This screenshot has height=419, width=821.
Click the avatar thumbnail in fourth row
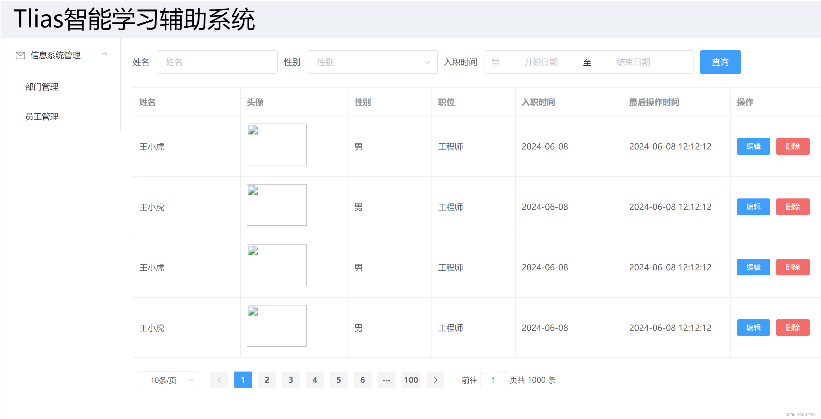click(x=277, y=326)
